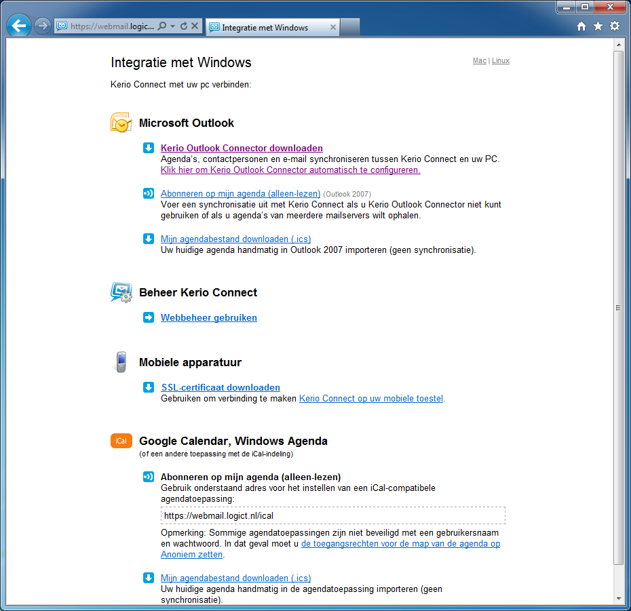Click the scrollbar down arrow

click(x=618, y=599)
